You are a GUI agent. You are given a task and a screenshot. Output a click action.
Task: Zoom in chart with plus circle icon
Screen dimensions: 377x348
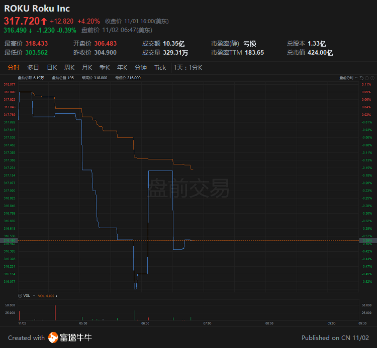click(372, 78)
